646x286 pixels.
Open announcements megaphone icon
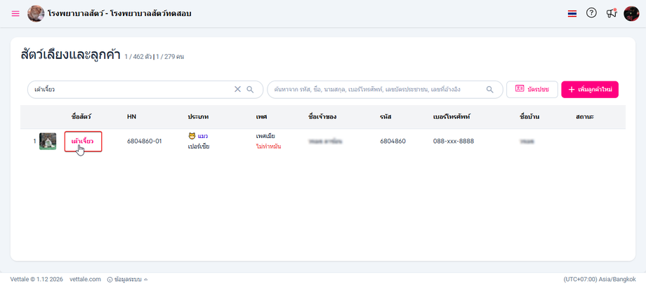click(612, 13)
